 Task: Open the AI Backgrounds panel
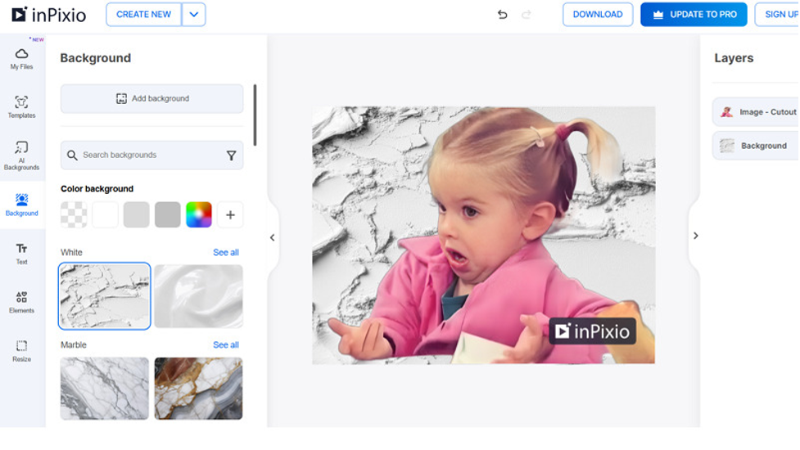point(21,155)
